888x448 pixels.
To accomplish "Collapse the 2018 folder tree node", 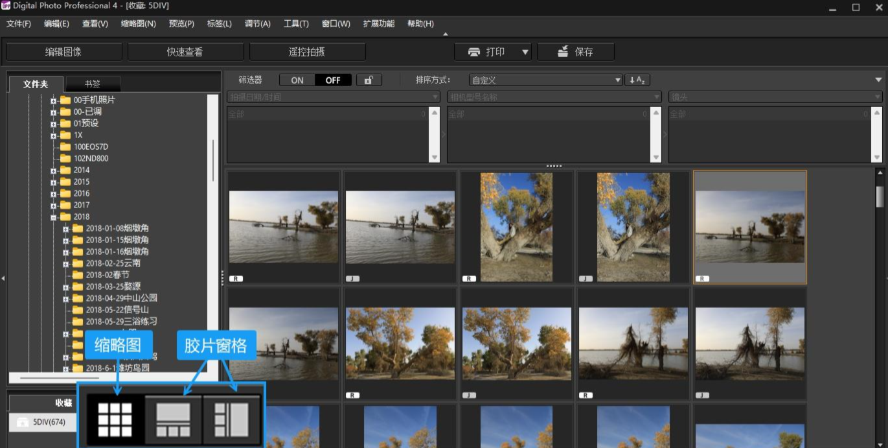I will tap(54, 217).
